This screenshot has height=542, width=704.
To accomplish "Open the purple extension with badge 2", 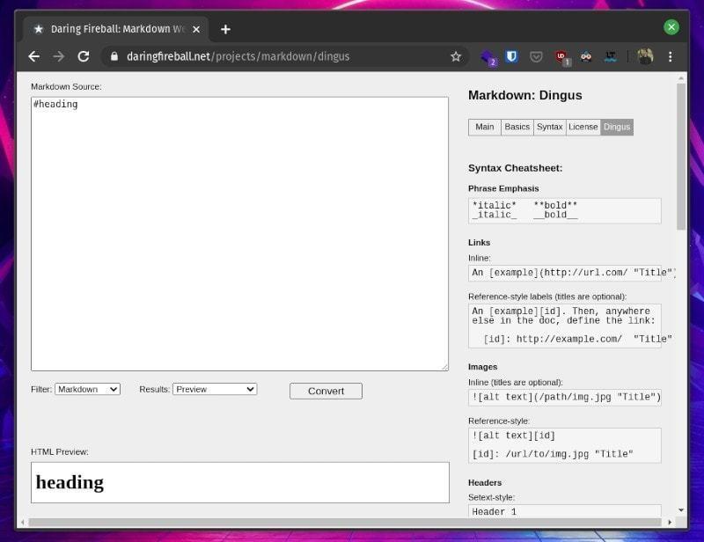I will pos(487,56).
